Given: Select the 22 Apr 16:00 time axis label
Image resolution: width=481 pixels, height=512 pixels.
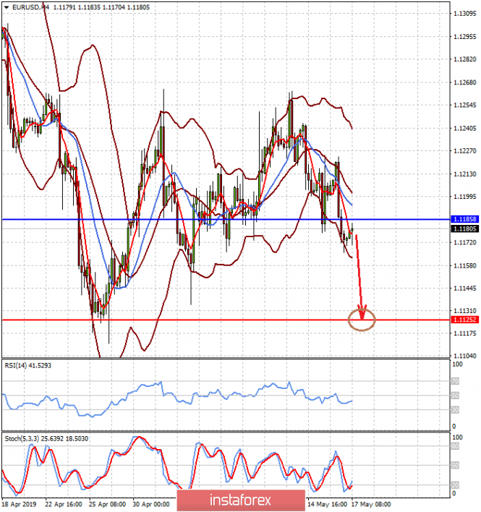Looking at the screenshot, I should (x=64, y=505).
